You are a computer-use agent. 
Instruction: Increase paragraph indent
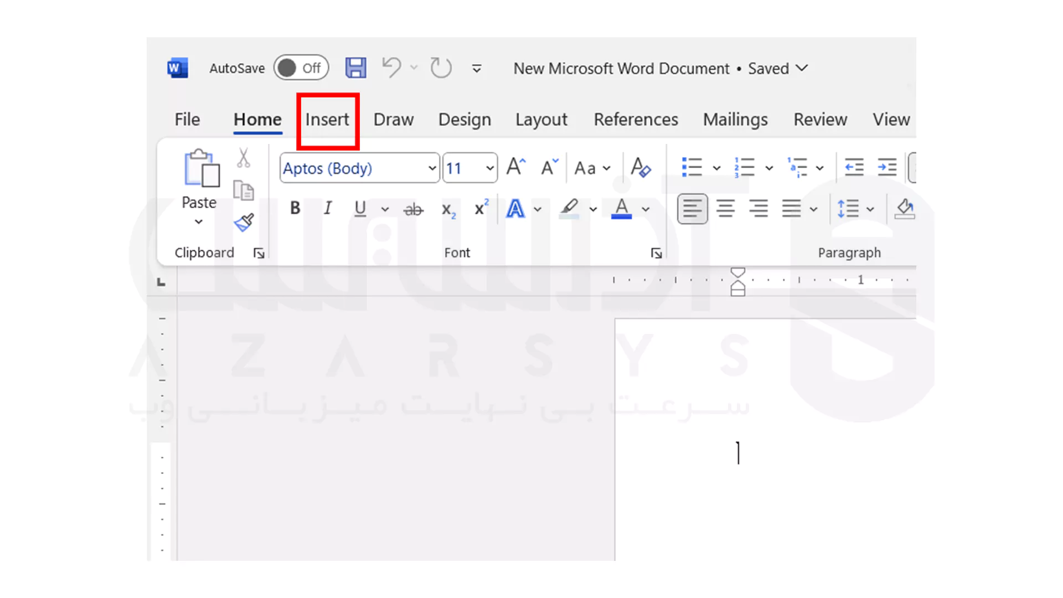pos(887,167)
